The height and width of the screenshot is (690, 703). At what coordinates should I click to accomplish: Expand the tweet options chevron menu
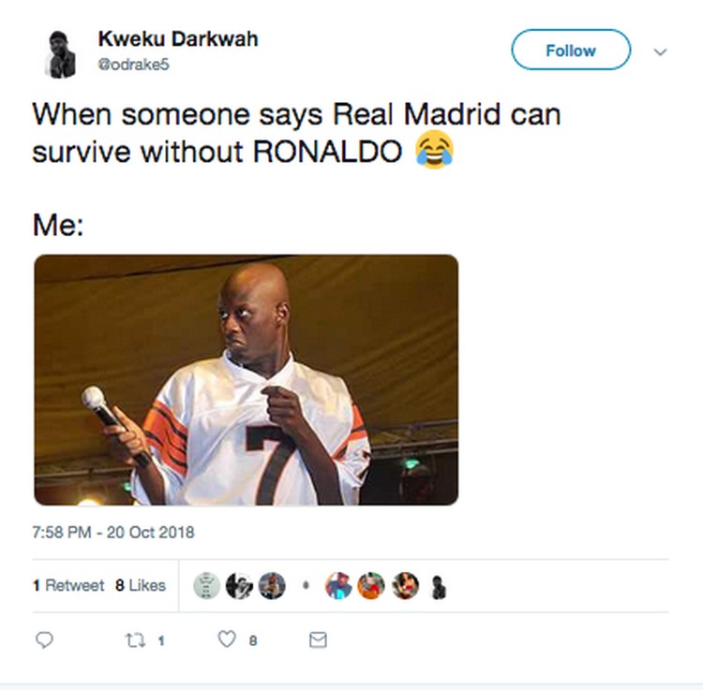[x=660, y=51]
